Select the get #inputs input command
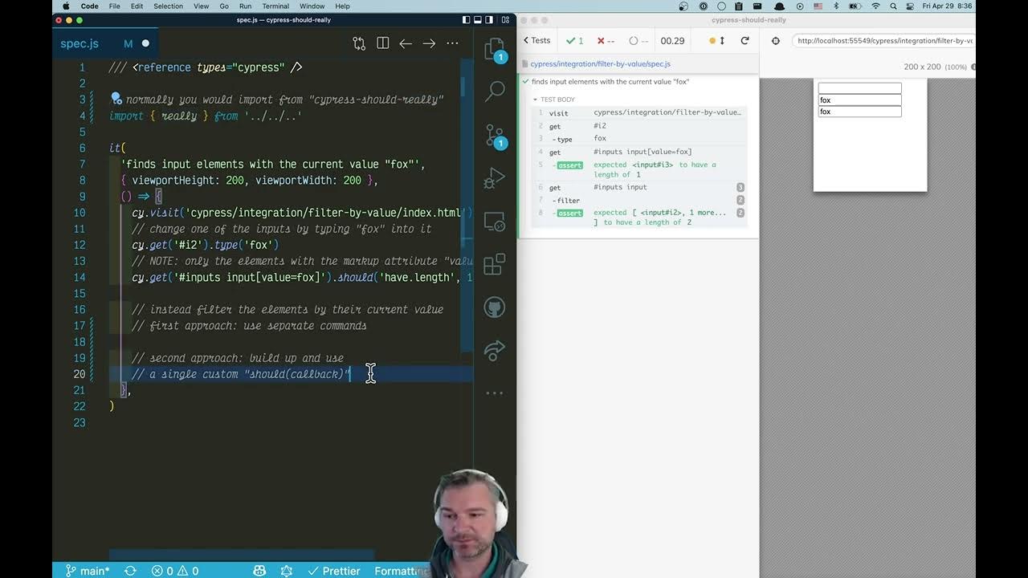1028x578 pixels. pyautogui.click(x=639, y=187)
